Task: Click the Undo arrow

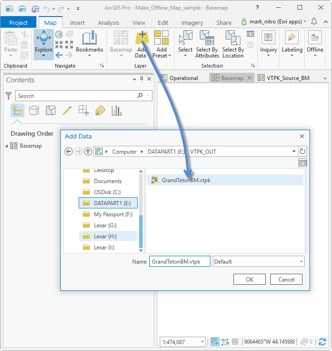Action: click(47, 9)
